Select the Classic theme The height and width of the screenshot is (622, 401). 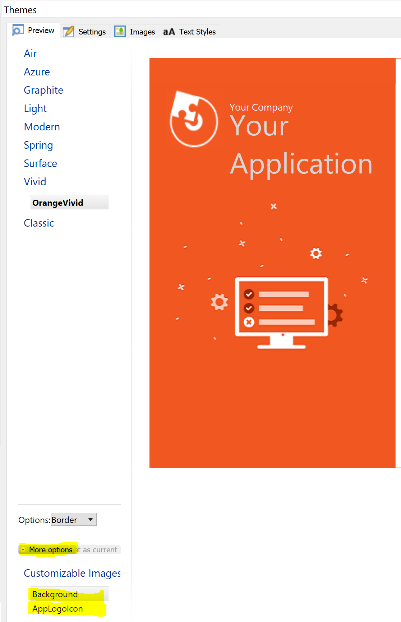click(39, 223)
